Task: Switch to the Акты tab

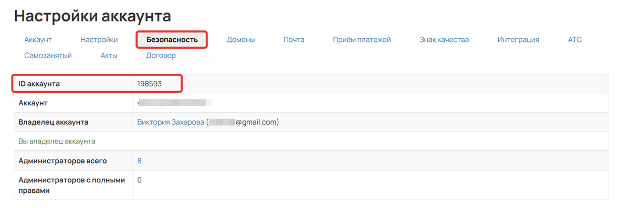Action: coord(109,55)
